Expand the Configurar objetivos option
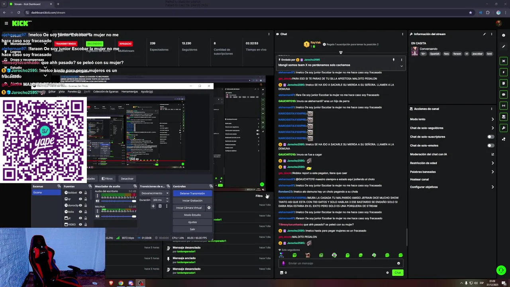 [x=492, y=187]
